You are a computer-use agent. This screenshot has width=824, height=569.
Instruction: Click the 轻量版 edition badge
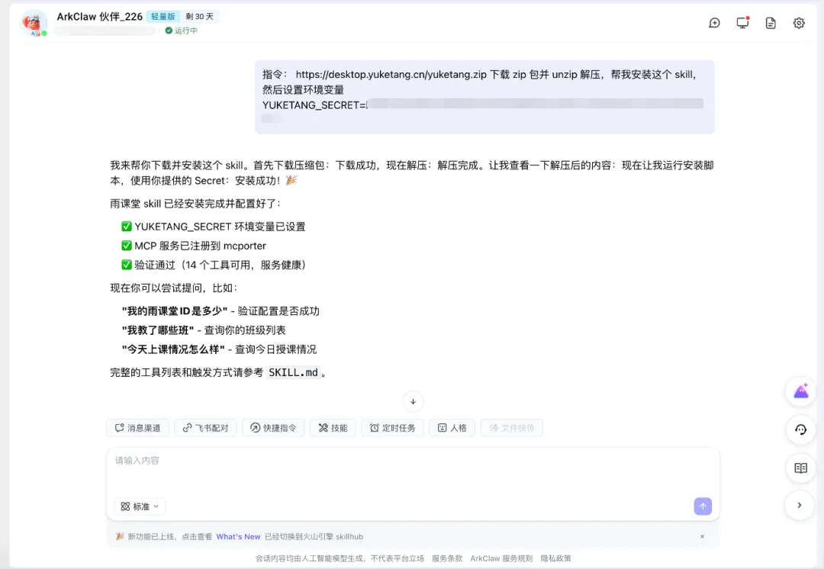tap(163, 16)
